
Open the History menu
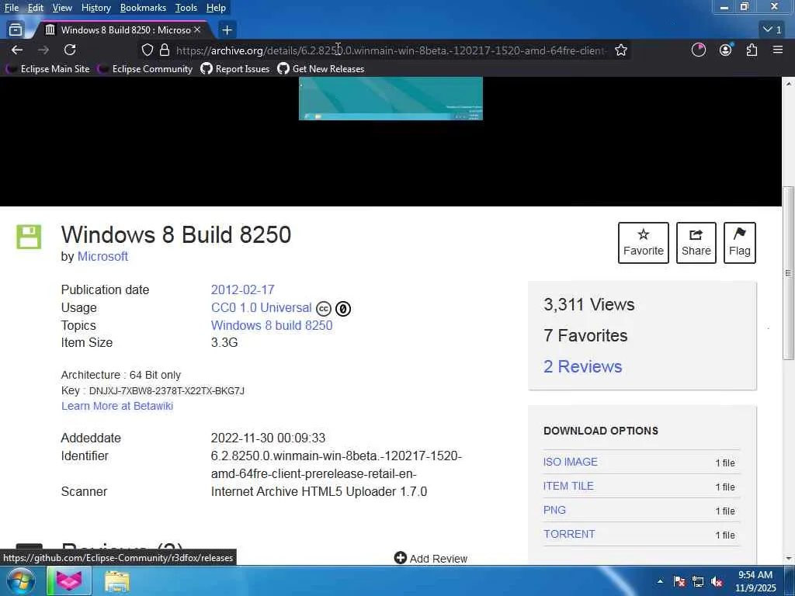(95, 8)
